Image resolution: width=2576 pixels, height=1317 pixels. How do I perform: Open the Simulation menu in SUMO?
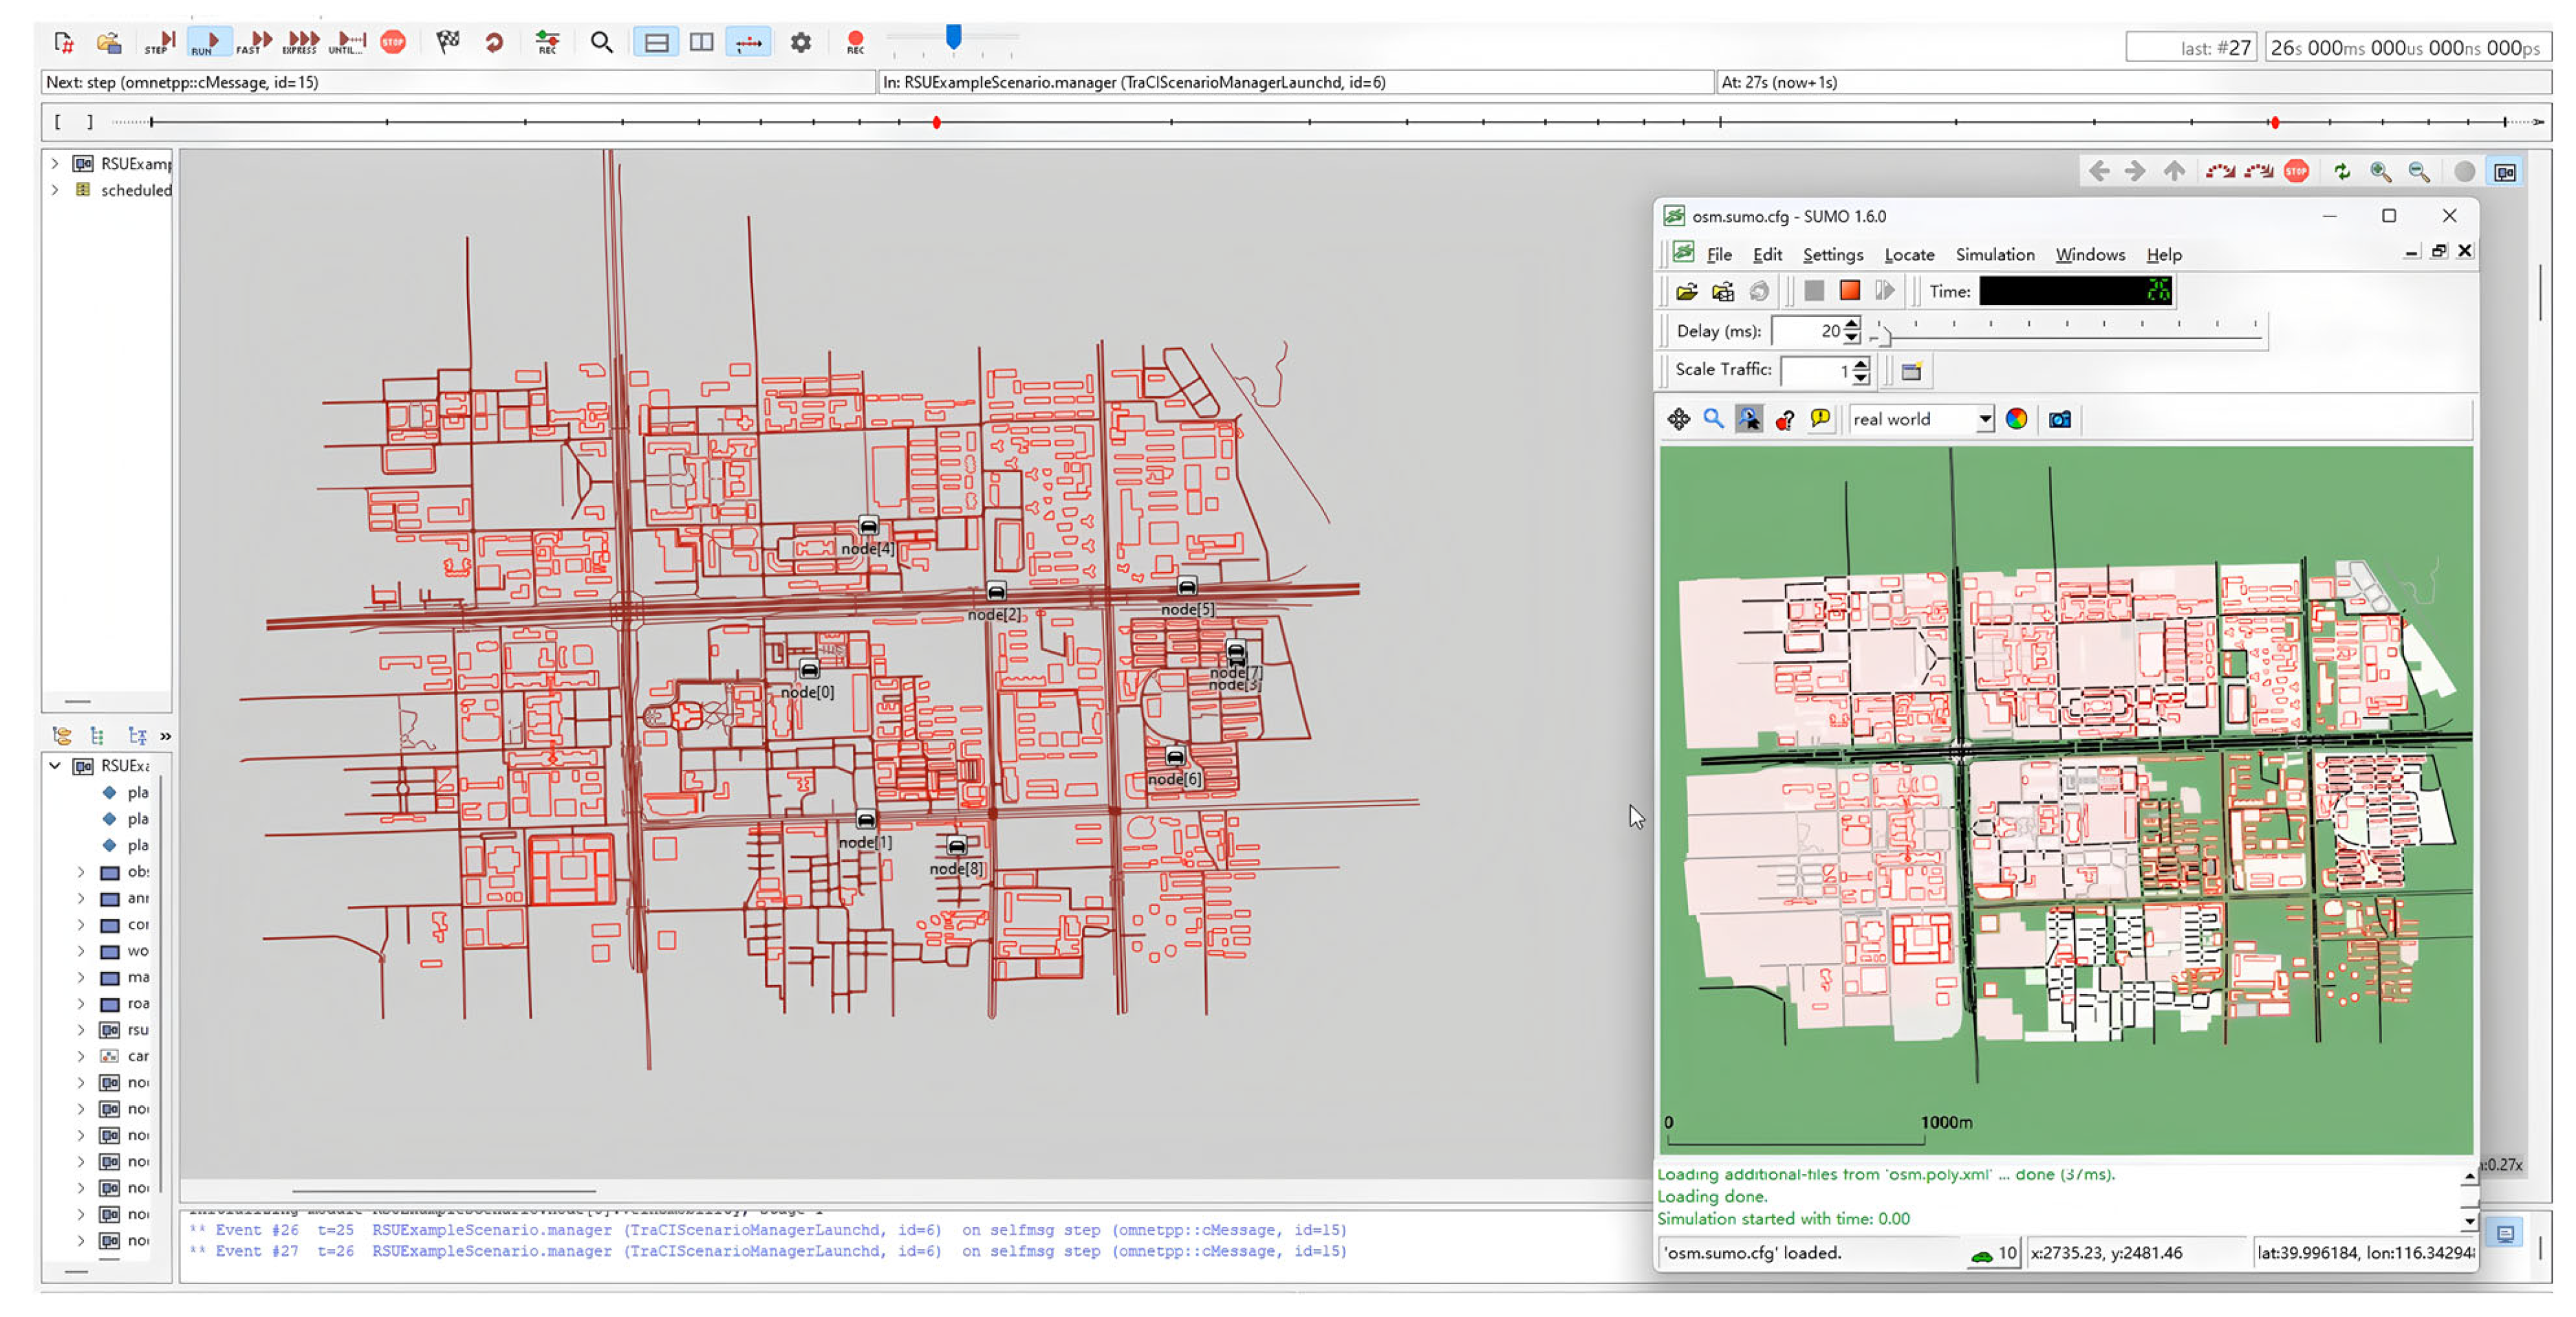click(1994, 255)
